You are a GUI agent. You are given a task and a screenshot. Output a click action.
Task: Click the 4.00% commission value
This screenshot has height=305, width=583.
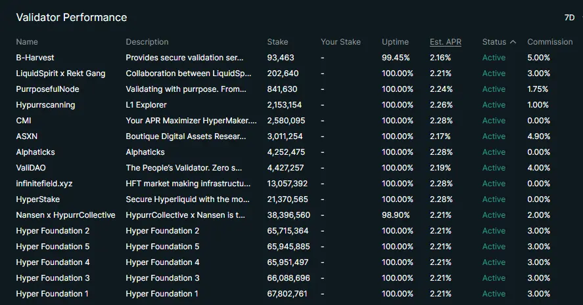pos(538,168)
